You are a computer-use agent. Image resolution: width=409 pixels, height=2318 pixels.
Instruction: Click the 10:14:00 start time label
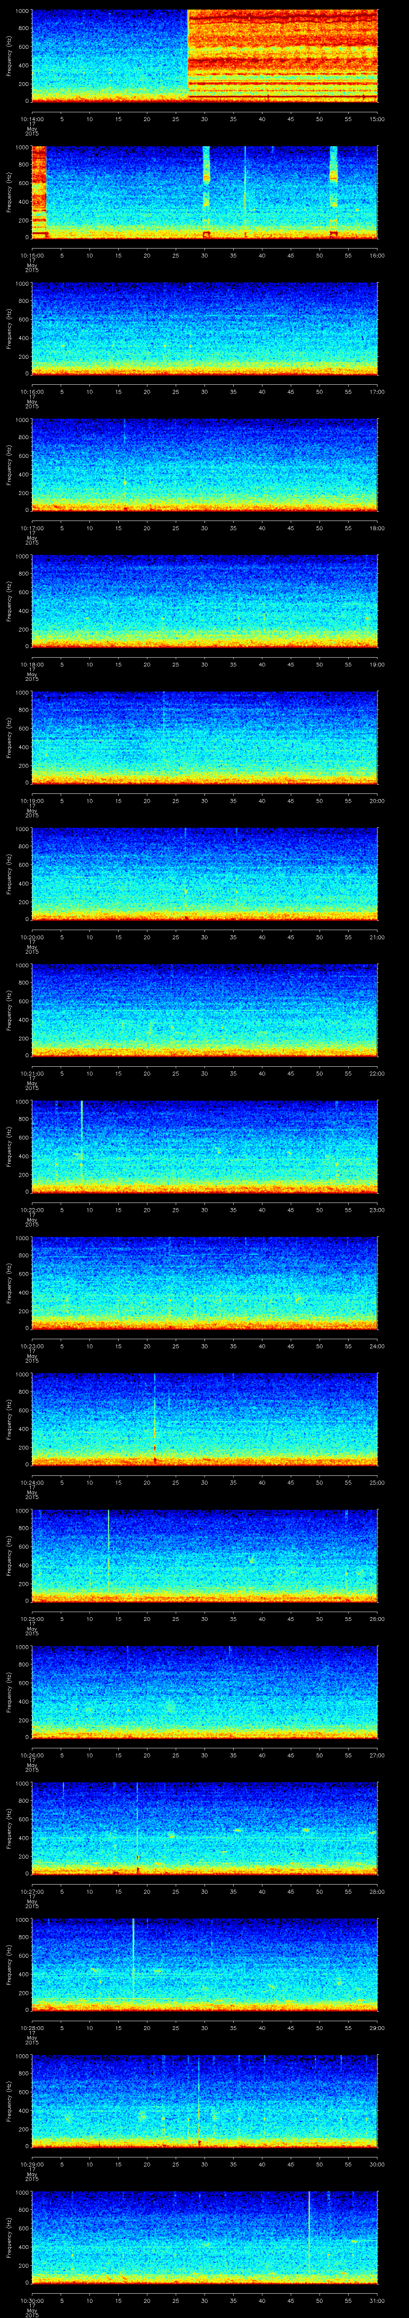pos(32,118)
